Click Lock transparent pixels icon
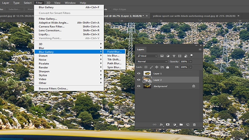 [146, 67]
